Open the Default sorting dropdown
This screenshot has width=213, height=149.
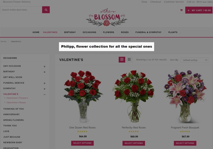[194, 60]
